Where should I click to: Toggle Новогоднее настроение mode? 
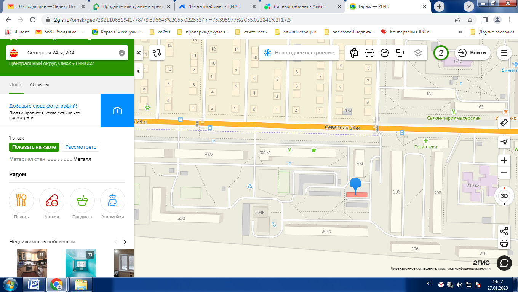299,53
